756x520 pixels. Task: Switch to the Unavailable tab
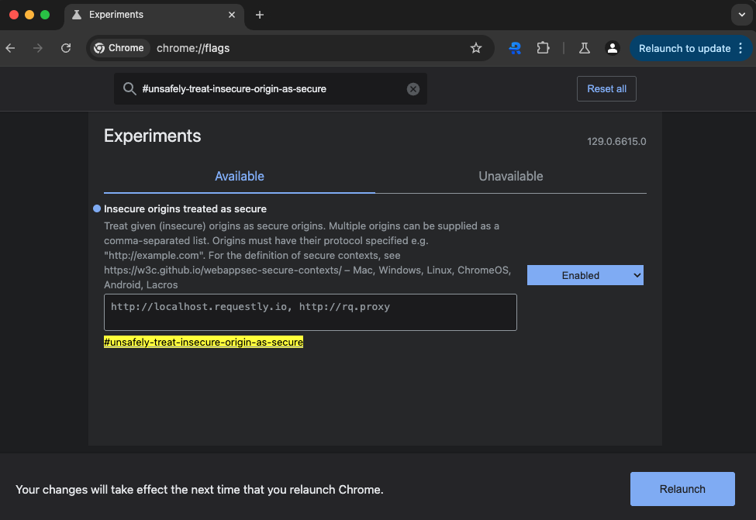click(x=510, y=177)
